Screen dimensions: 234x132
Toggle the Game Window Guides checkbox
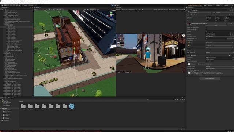(207, 27)
